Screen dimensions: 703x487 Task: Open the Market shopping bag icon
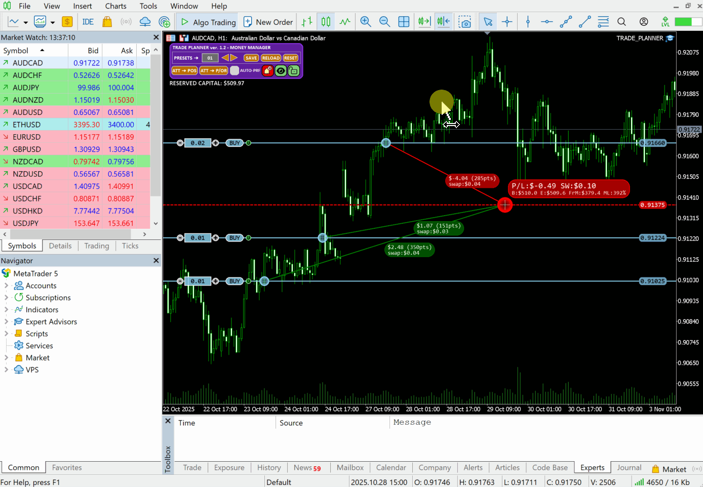coord(107,22)
